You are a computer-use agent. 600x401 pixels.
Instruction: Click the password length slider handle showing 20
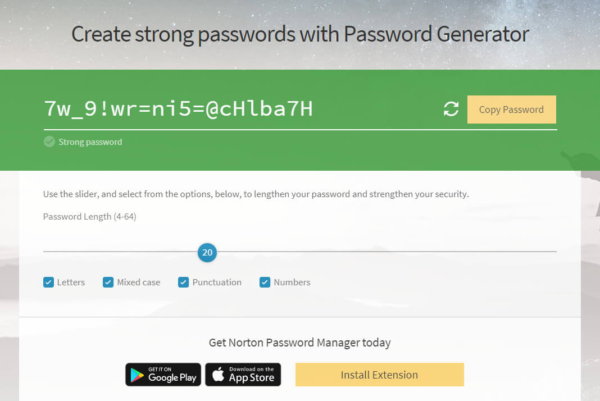point(207,253)
